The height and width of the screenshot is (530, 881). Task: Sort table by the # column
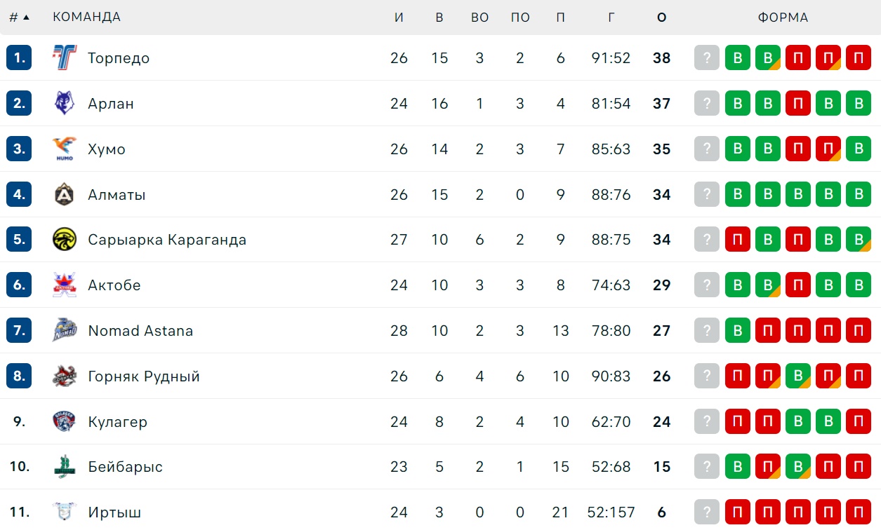pyautogui.click(x=19, y=18)
